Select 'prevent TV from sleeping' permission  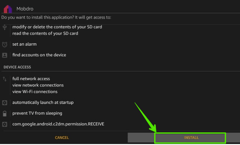(37, 113)
